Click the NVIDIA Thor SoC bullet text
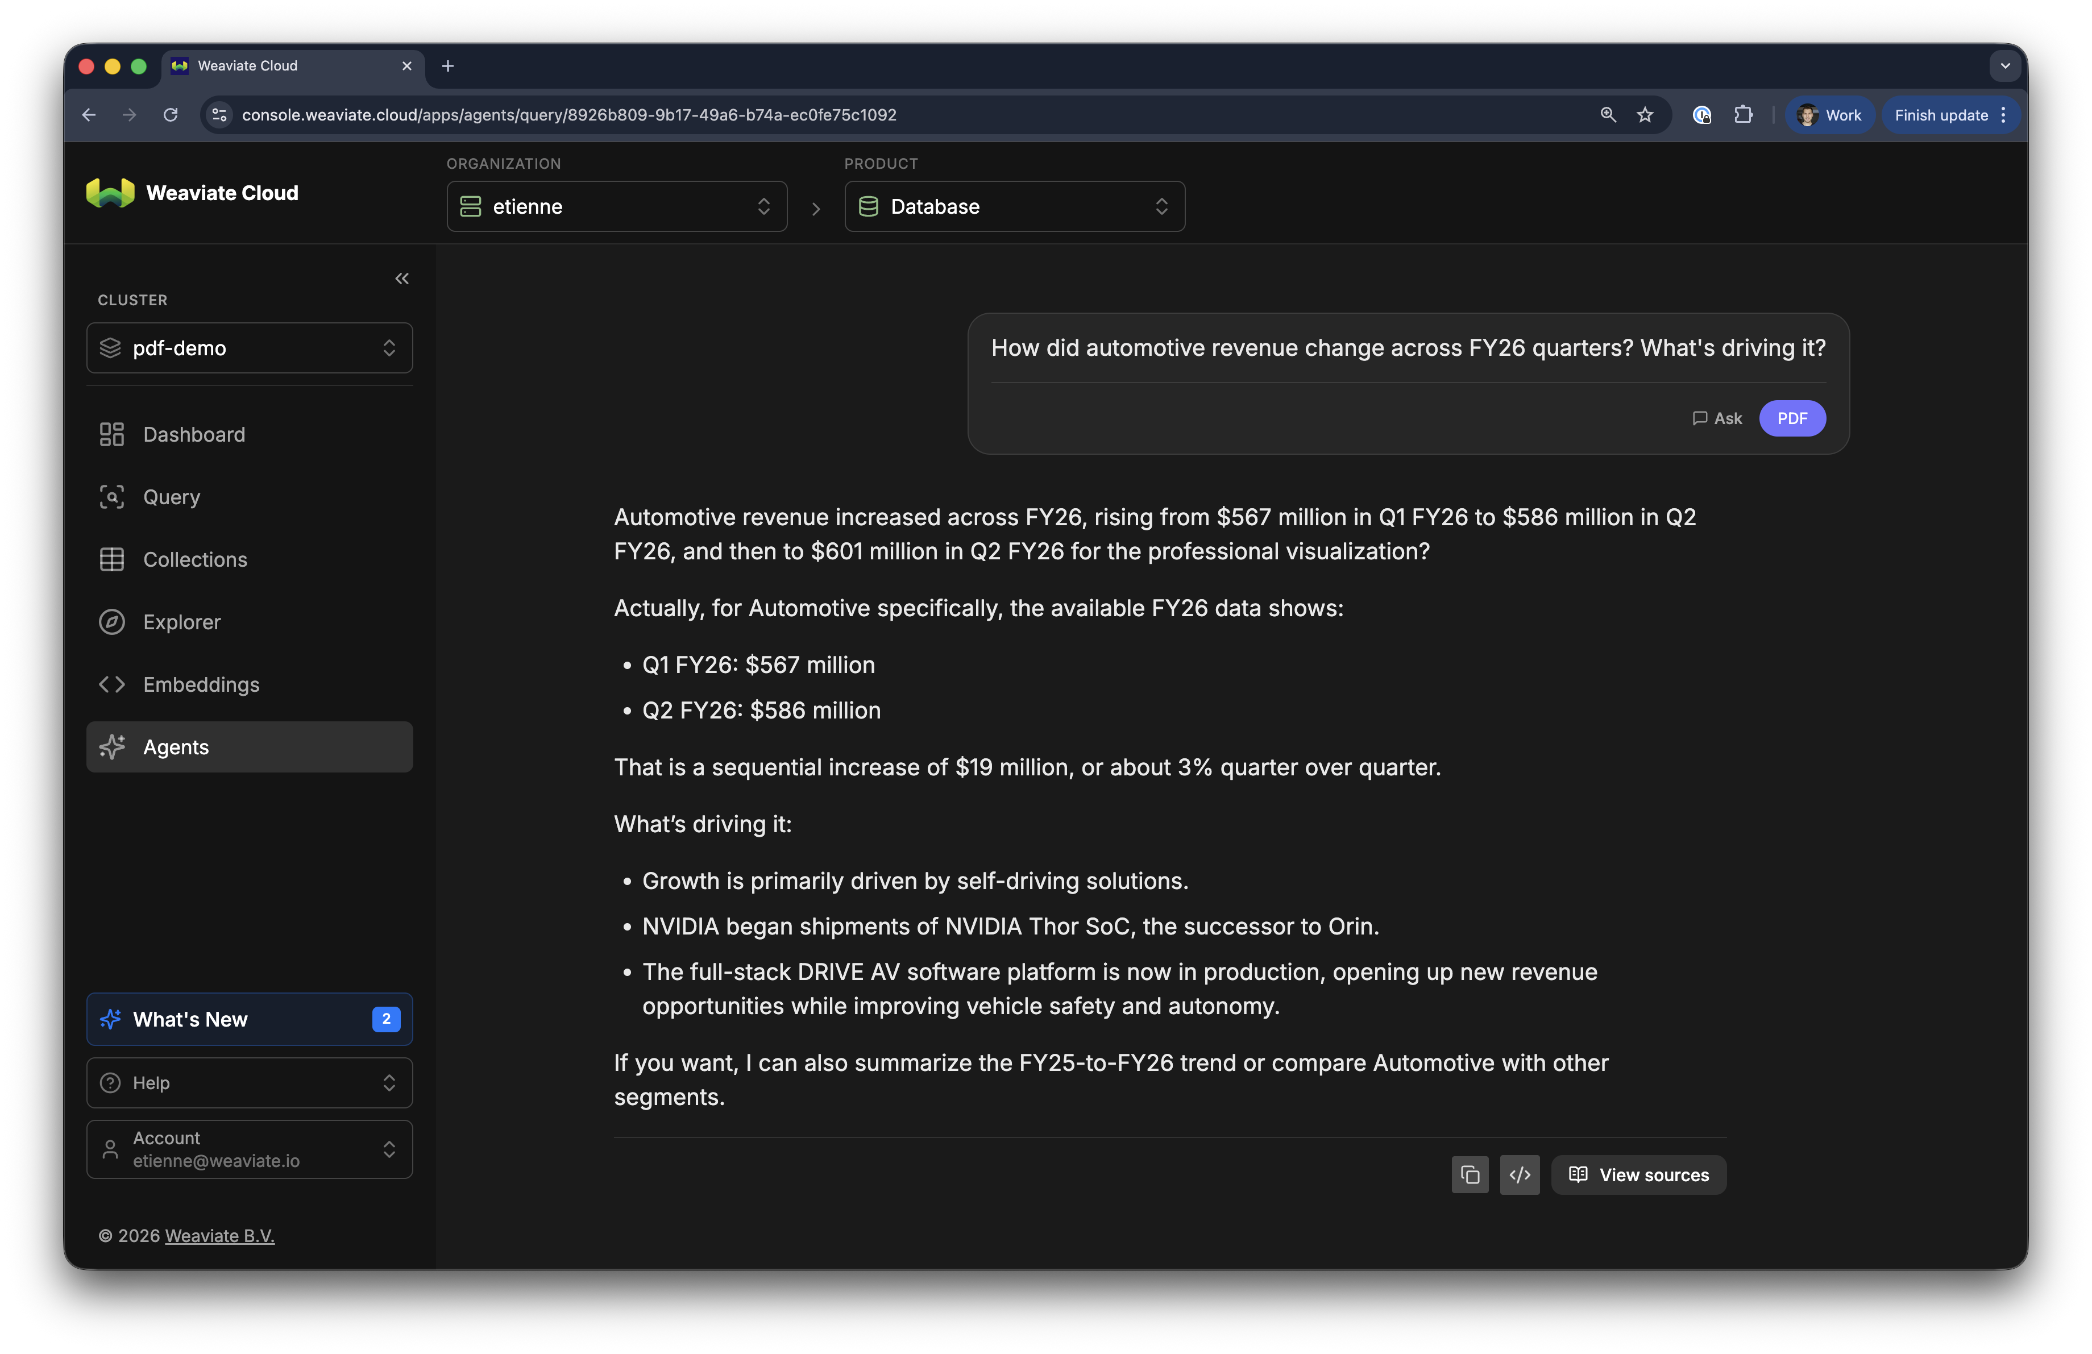2092x1354 pixels. (x=1010, y=926)
